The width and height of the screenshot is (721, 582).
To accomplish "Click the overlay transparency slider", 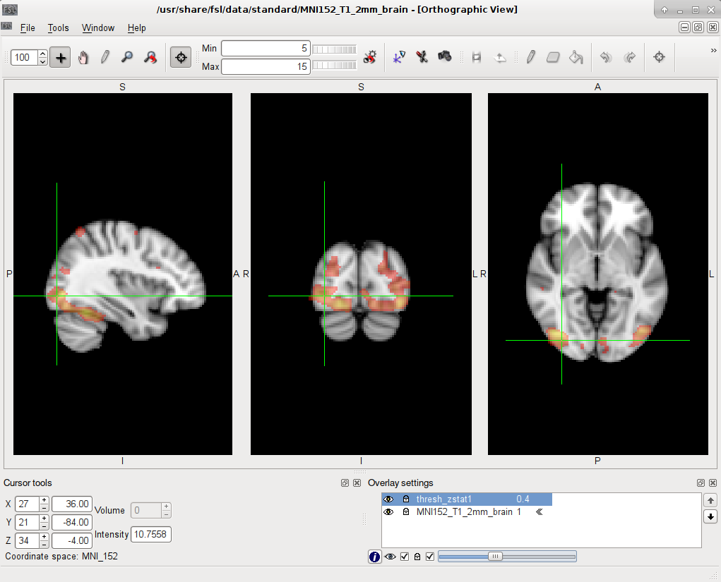I will pyautogui.click(x=506, y=557).
